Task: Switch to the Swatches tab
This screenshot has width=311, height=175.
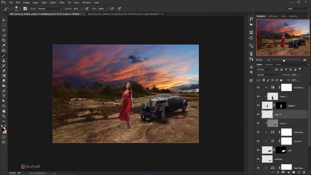Action: (x=293, y=16)
